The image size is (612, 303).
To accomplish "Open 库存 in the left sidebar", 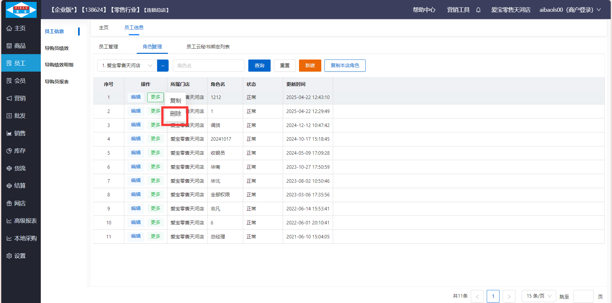I will coord(21,151).
